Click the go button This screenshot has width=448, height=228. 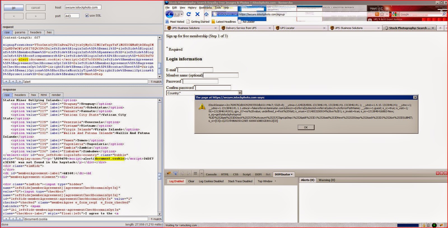tap(14, 8)
